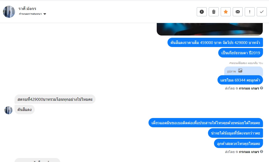Click the exclamation mark priority icon
Image resolution: width=269 pixels, height=162 pixels.
click(249, 12)
